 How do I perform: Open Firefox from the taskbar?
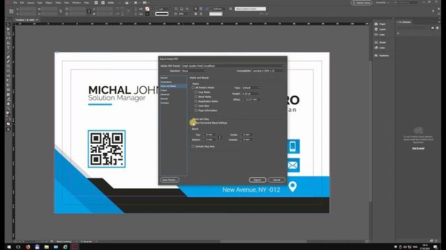click(x=28, y=247)
